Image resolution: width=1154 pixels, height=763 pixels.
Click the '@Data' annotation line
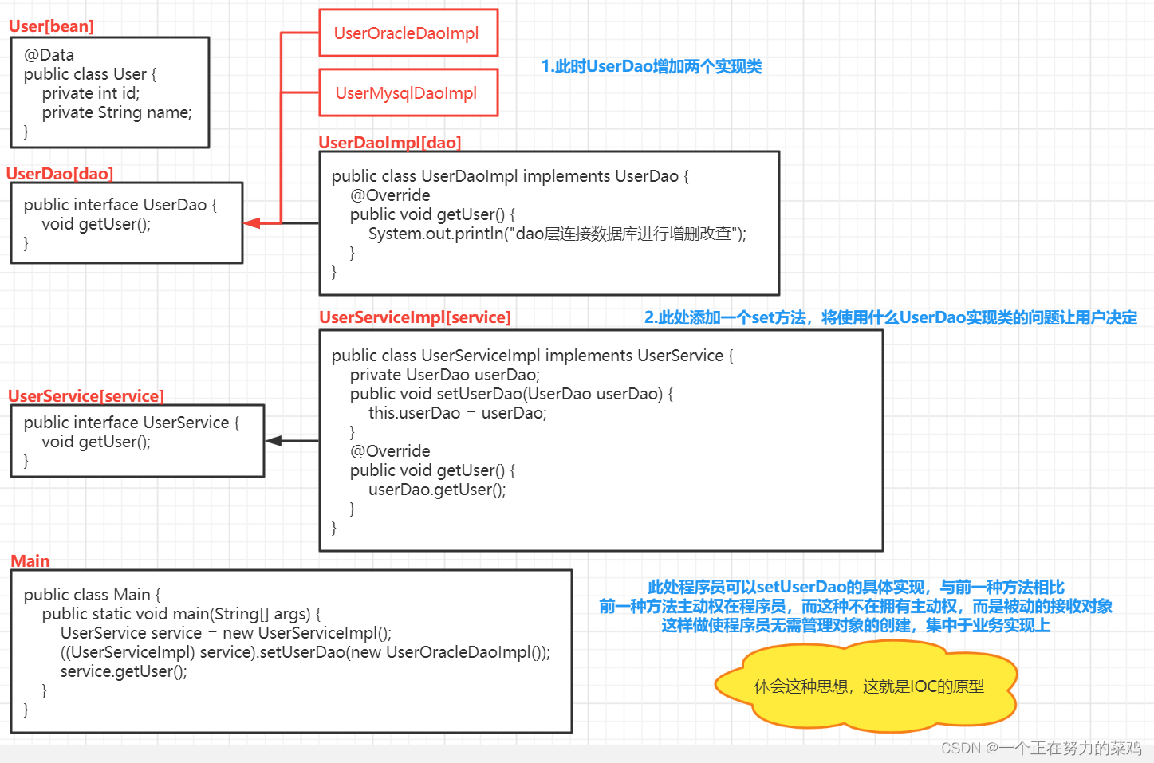coord(49,55)
